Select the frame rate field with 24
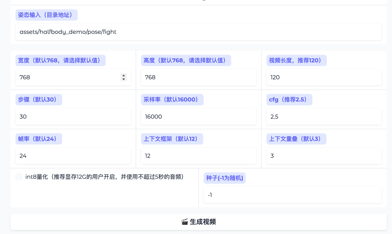 pyautogui.click(x=73, y=156)
